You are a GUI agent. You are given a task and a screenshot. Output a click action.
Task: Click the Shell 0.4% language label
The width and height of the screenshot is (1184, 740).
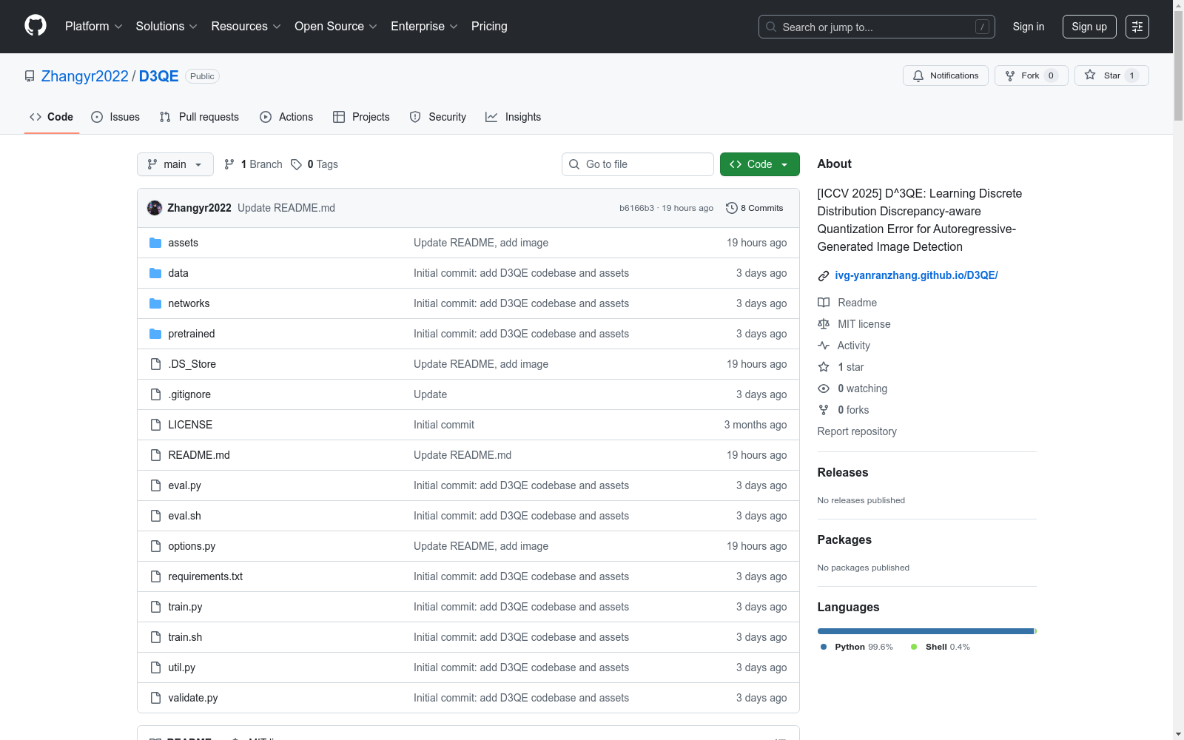click(x=941, y=647)
